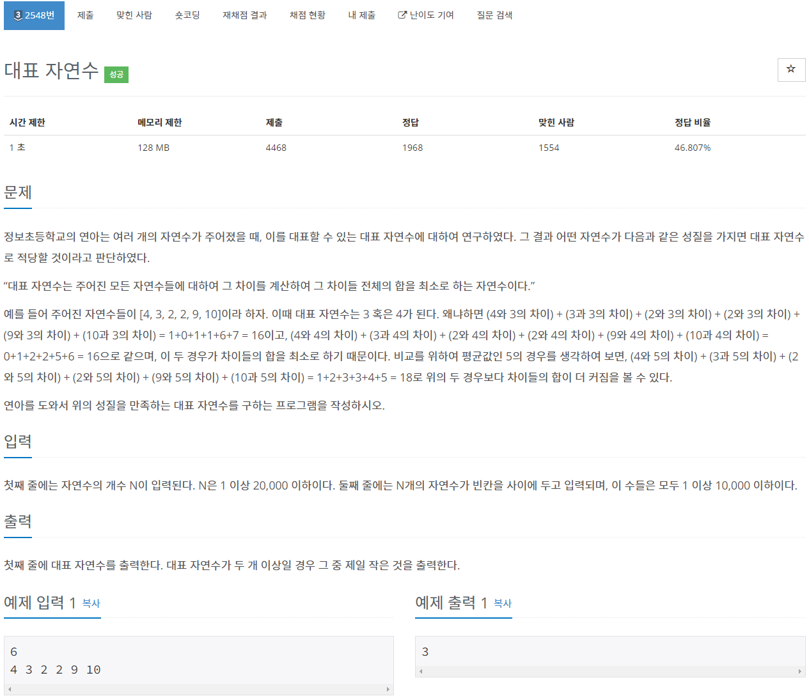Open the 재채점 결과 tab

(245, 15)
